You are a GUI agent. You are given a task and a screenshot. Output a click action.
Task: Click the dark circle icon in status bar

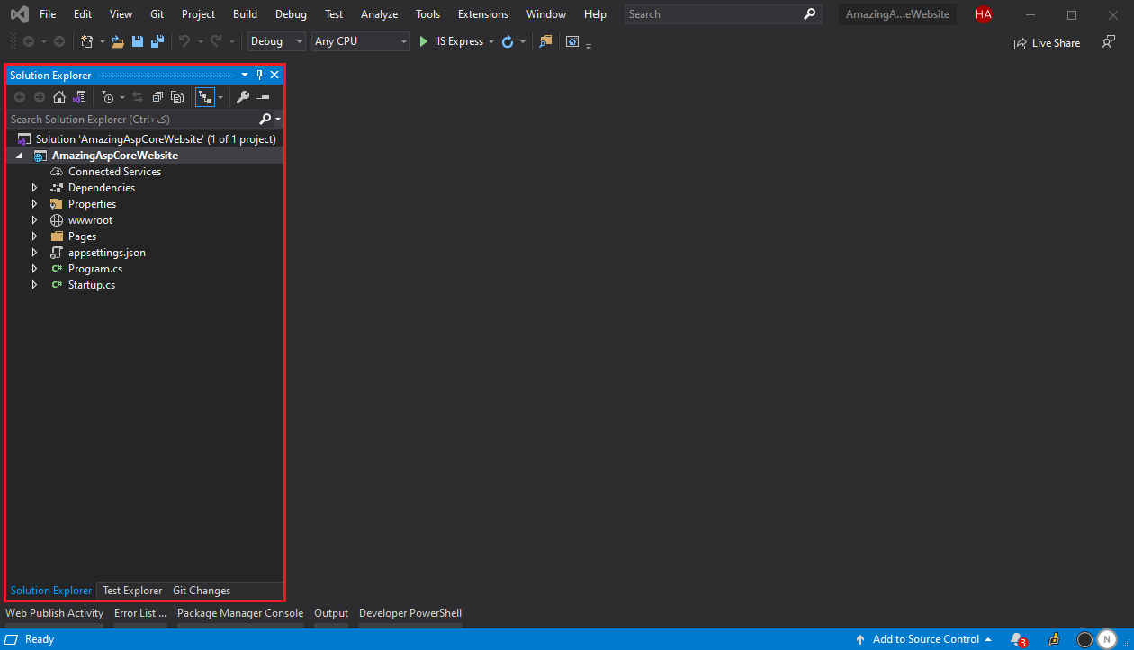point(1084,639)
